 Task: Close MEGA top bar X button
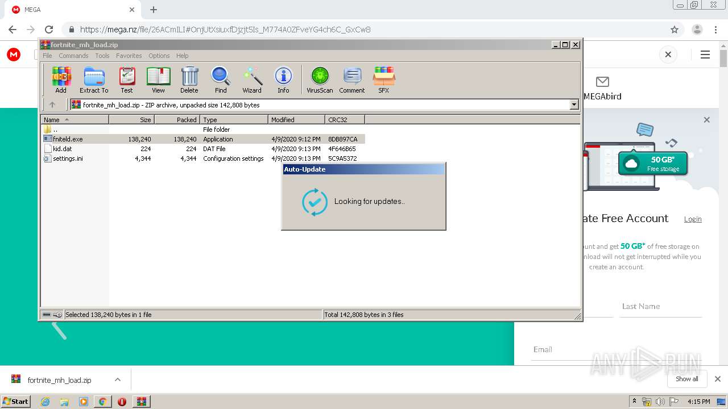pyautogui.click(x=668, y=55)
